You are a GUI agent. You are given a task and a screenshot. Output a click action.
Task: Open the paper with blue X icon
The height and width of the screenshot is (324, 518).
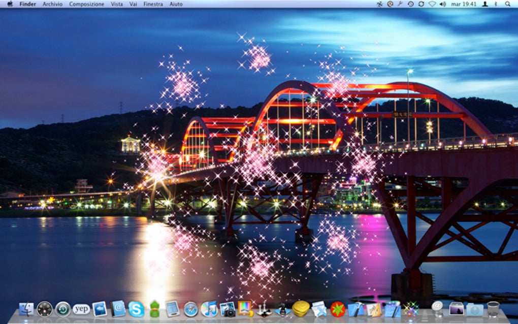319,309
